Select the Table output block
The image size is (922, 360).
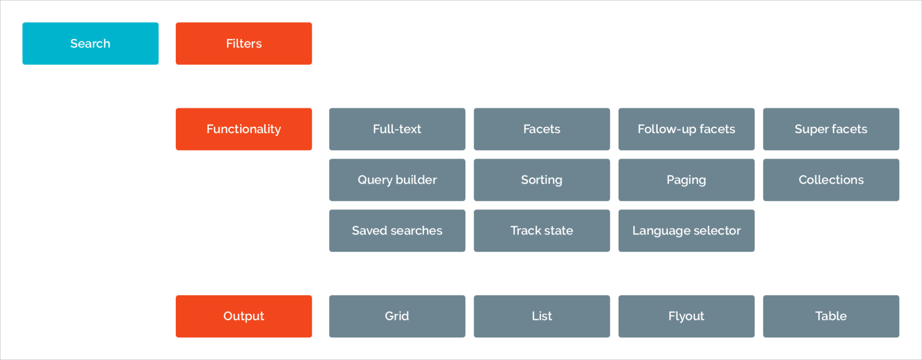pos(831,316)
